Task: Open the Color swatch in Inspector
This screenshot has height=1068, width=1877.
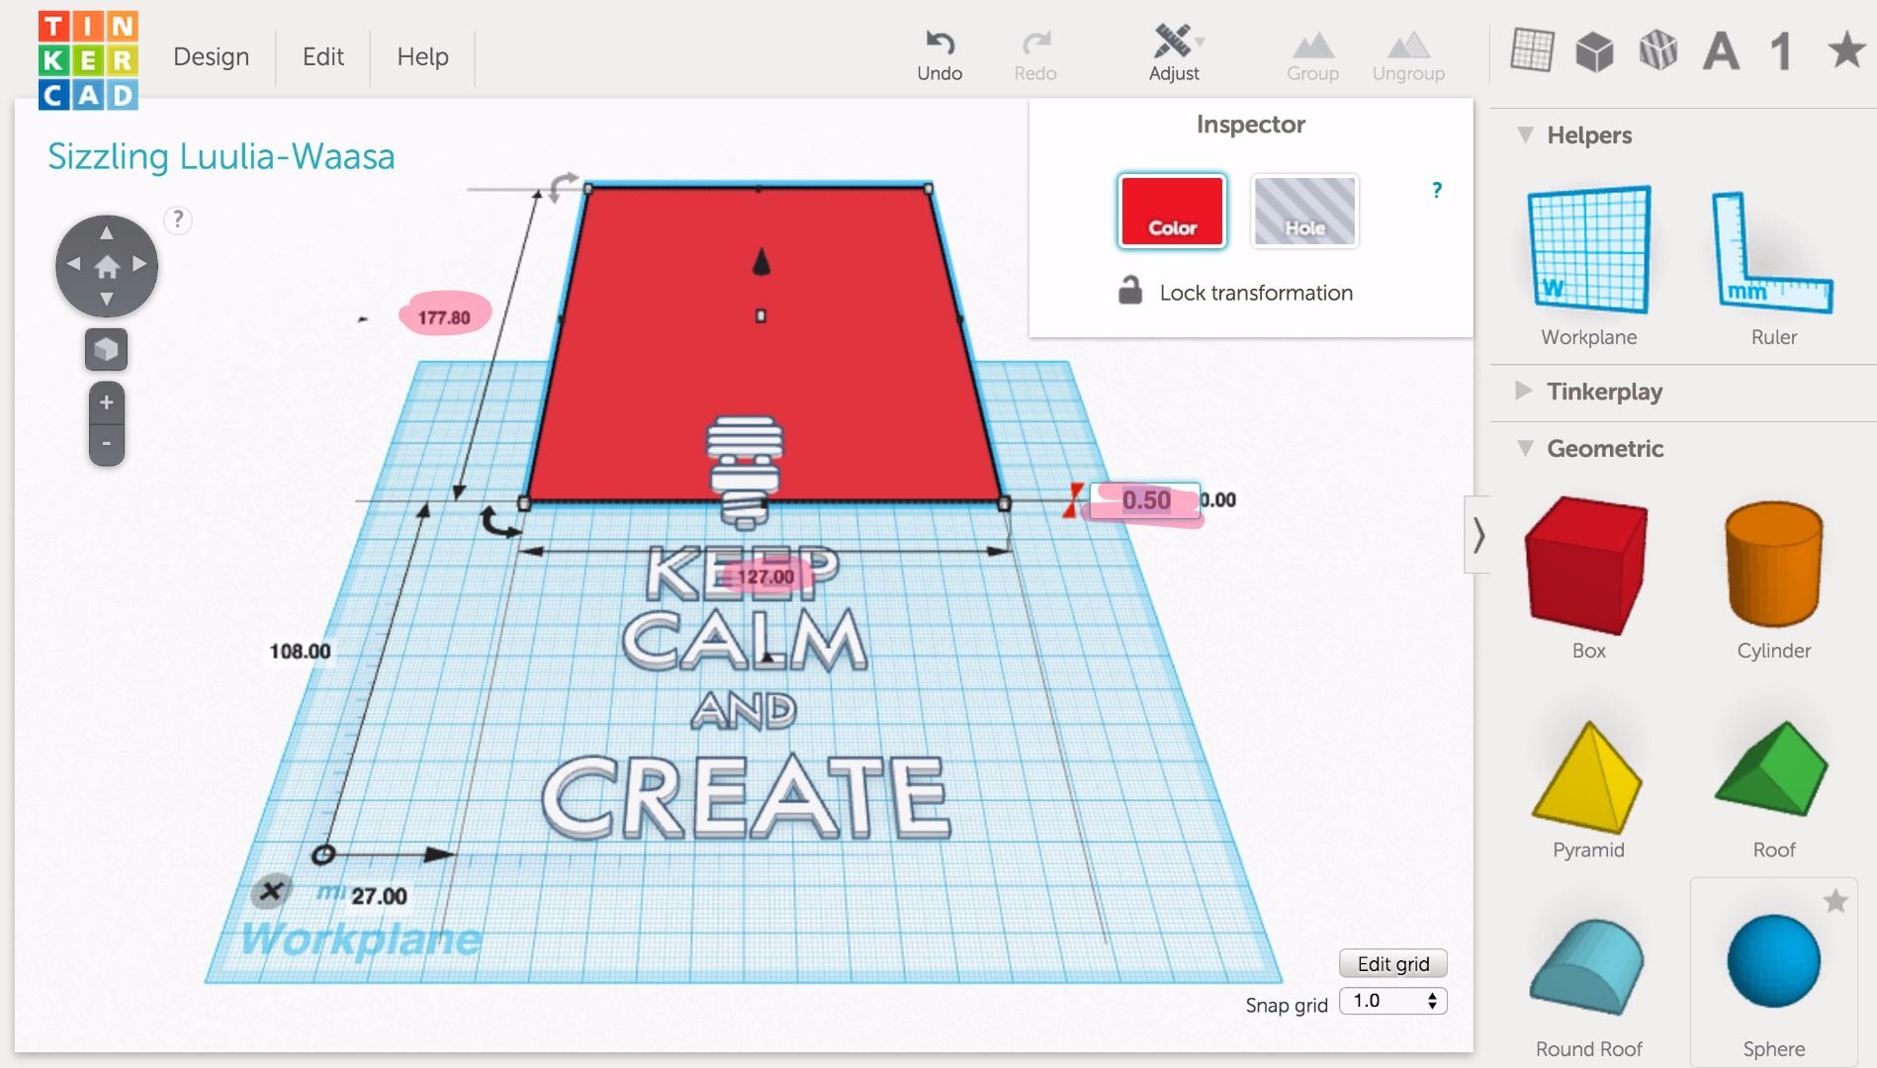Action: 1171,211
